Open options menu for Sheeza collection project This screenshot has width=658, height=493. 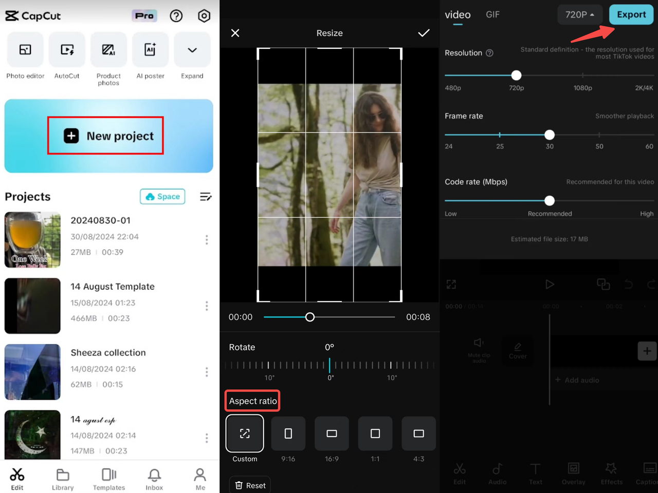click(207, 372)
